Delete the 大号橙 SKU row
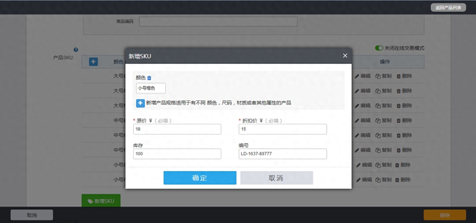The height and width of the screenshot is (223, 476). pos(404,106)
